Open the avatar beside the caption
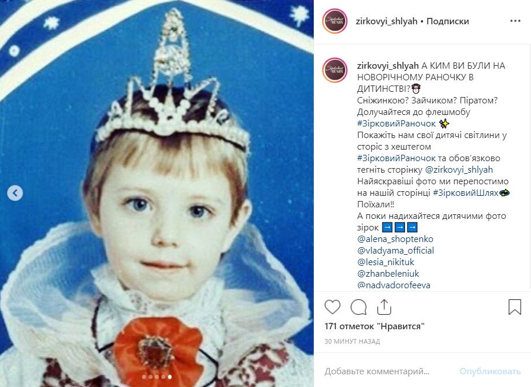This screenshot has height=387, width=531. (x=335, y=70)
